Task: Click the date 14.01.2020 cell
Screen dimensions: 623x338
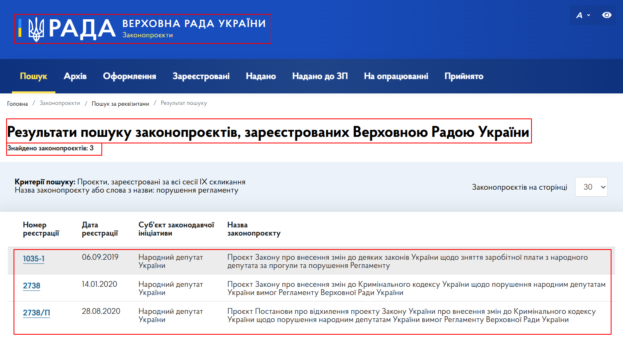Action: click(99, 284)
